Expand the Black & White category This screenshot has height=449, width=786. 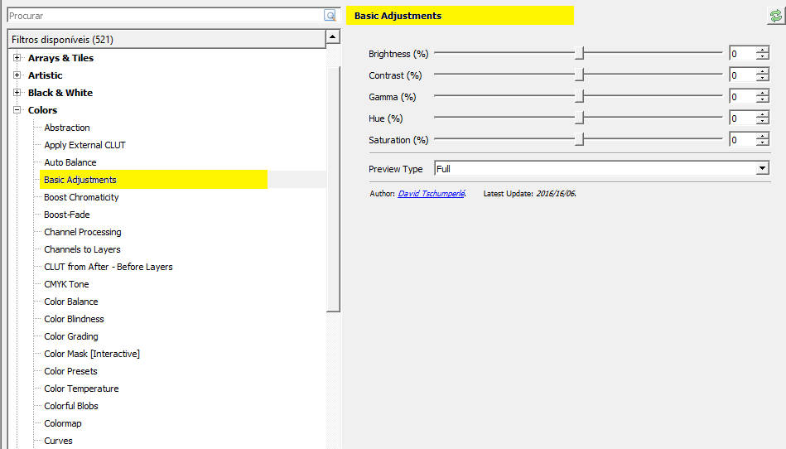pyautogui.click(x=17, y=92)
